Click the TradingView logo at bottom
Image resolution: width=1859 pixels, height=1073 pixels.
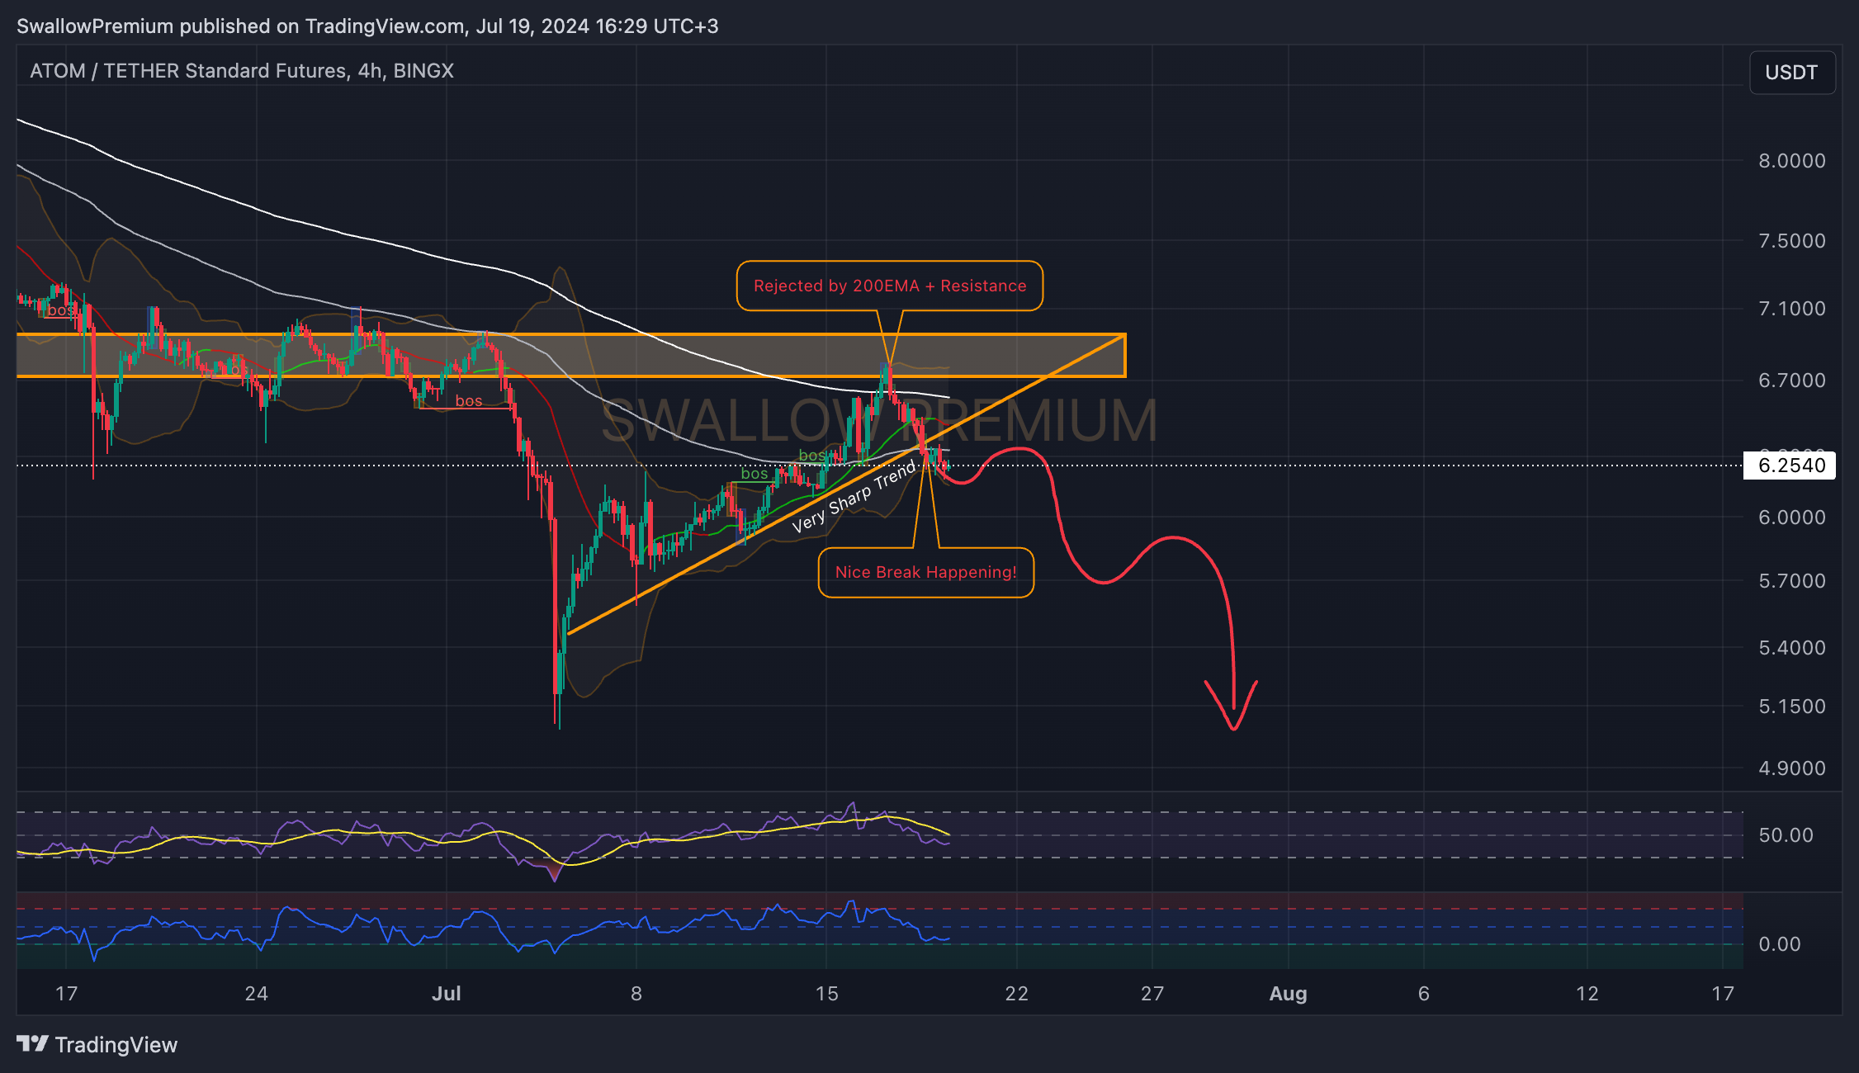tap(97, 1045)
